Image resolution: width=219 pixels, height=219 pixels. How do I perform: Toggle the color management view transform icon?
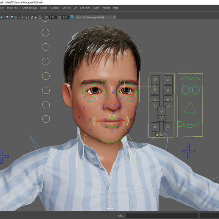click(x=72, y=17)
